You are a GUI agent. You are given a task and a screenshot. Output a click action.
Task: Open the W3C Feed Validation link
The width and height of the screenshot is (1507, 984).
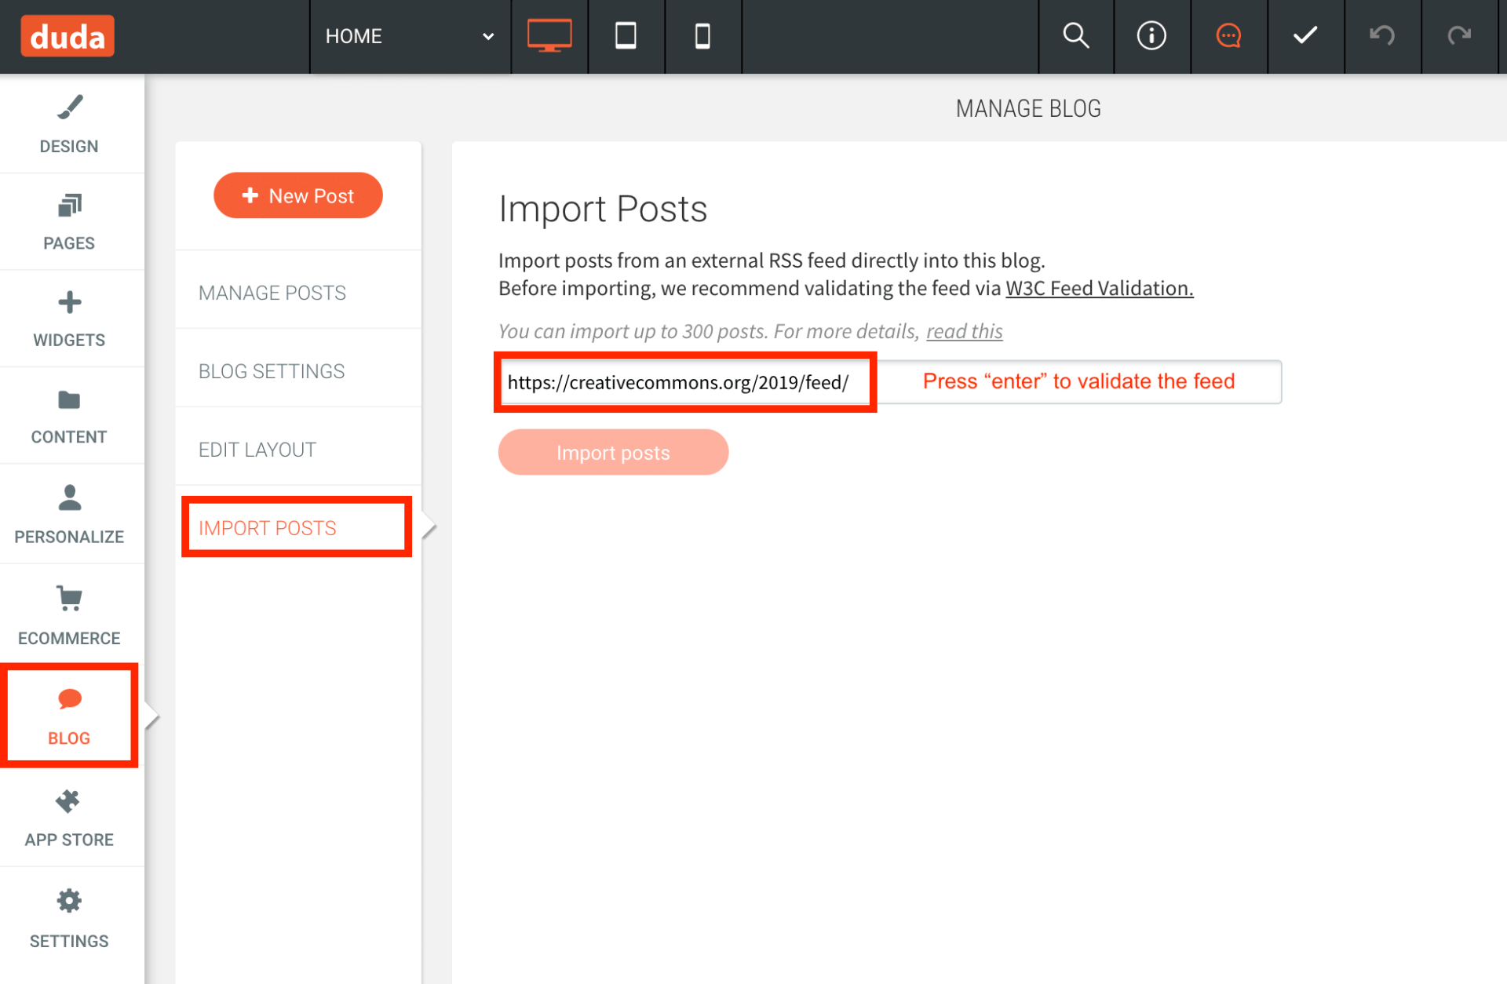click(x=1099, y=288)
